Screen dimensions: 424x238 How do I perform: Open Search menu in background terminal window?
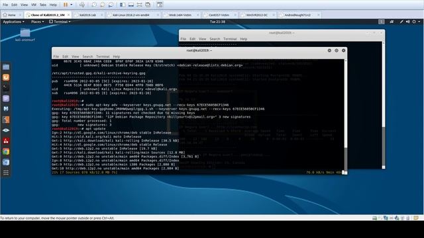tap(215, 39)
